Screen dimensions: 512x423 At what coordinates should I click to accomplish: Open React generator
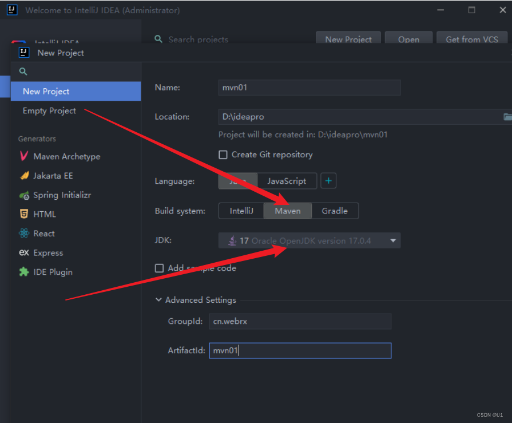[76, 234]
